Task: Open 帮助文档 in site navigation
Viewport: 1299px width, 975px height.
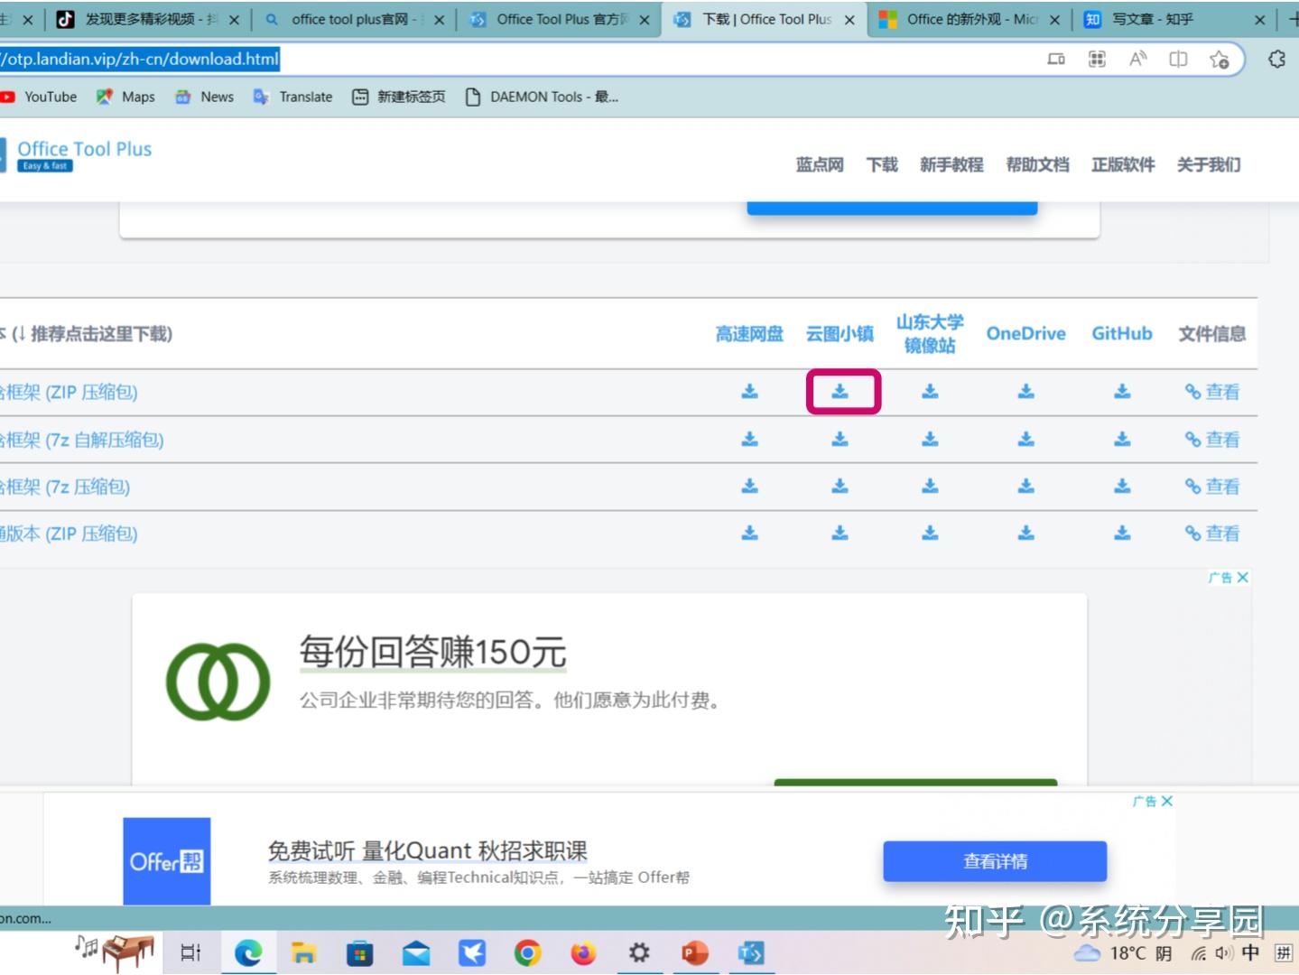Action: click(1037, 164)
